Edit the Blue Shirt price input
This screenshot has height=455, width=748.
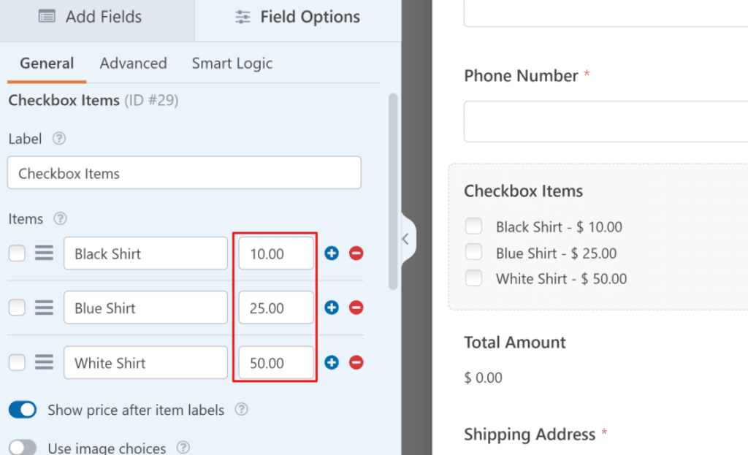pos(275,307)
